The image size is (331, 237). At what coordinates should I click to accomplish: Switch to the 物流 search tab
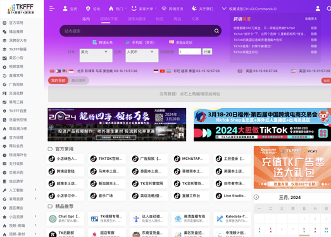tap(159, 19)
